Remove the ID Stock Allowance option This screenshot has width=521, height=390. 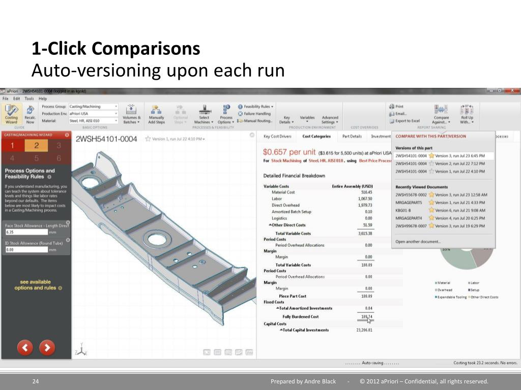click(x=68, y=240)
